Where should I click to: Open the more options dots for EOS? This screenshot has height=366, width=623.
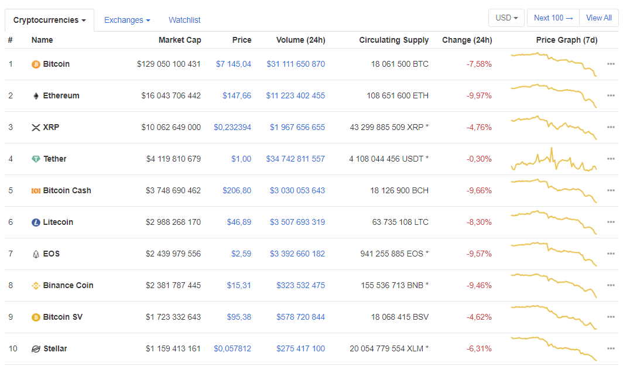pos(611,254)
